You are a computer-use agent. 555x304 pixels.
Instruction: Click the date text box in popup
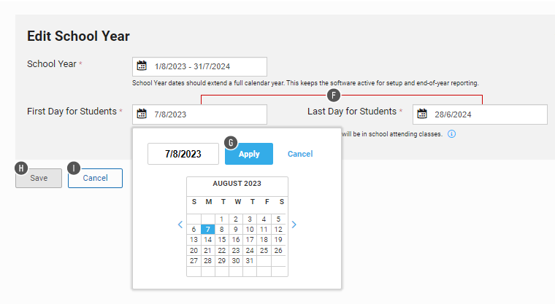click(183, 154)
